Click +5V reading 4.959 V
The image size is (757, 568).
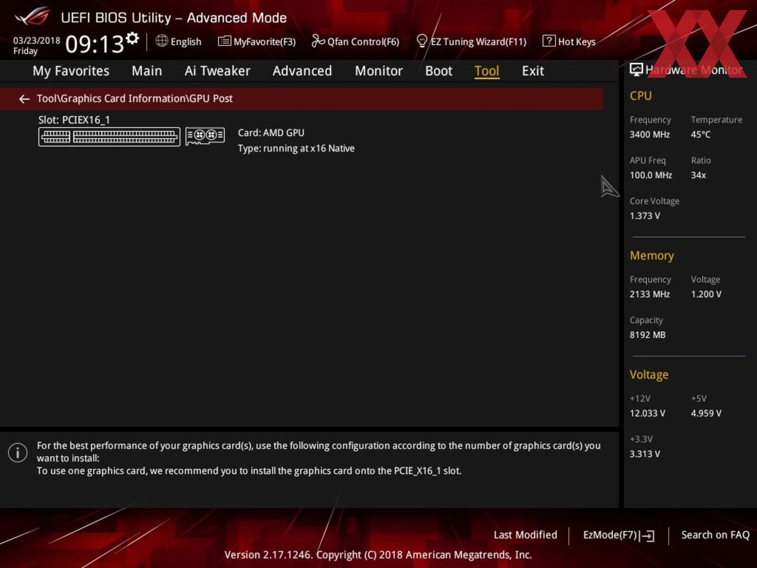tap(706, 414)
